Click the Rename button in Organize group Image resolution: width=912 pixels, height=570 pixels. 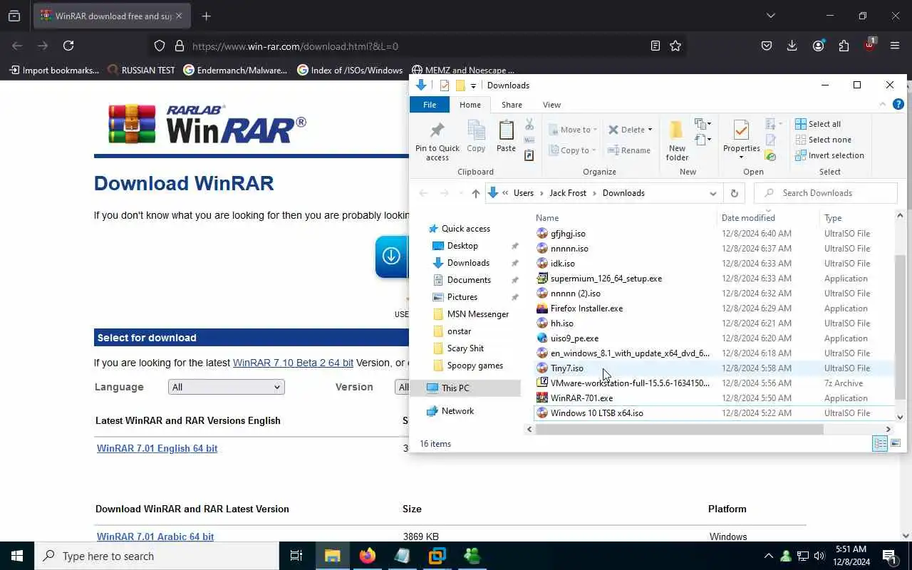[x=629, y=150]
